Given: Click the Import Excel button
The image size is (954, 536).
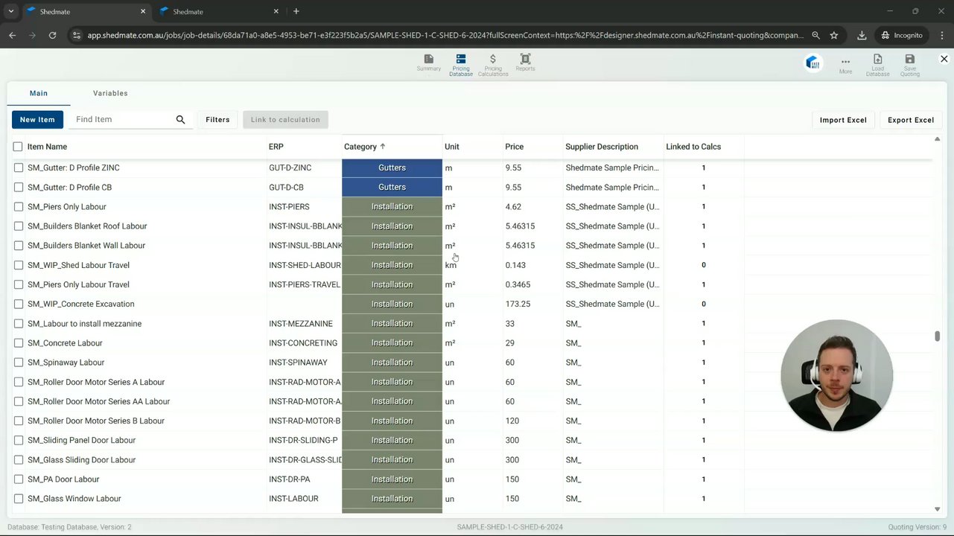Looking at the screenshot, I should [843, 120].
